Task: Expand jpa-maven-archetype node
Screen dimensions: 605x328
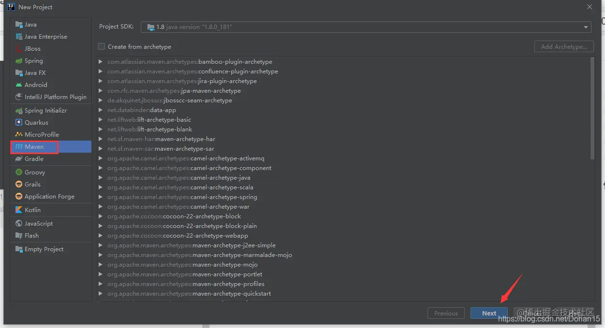Action: point(101,91)
